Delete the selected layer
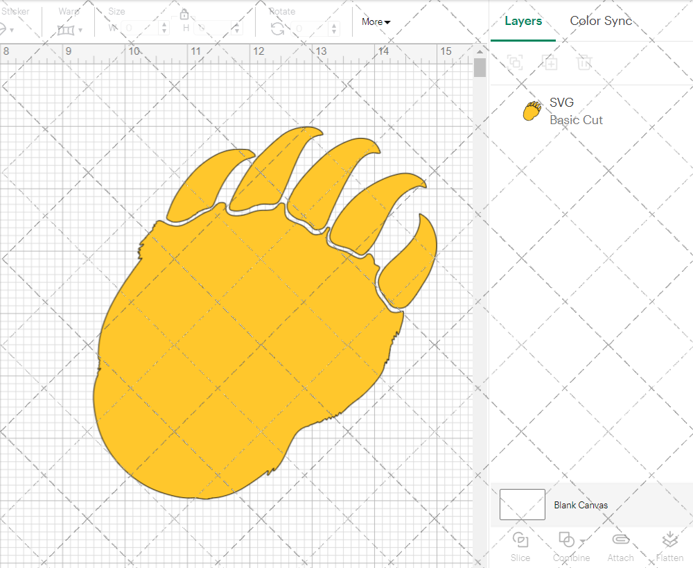This screenshot has height=568, width=693. tap(584, 62)
